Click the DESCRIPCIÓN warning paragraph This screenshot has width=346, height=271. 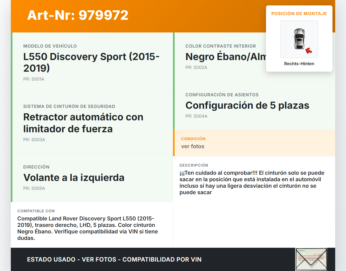click(252, 183)
